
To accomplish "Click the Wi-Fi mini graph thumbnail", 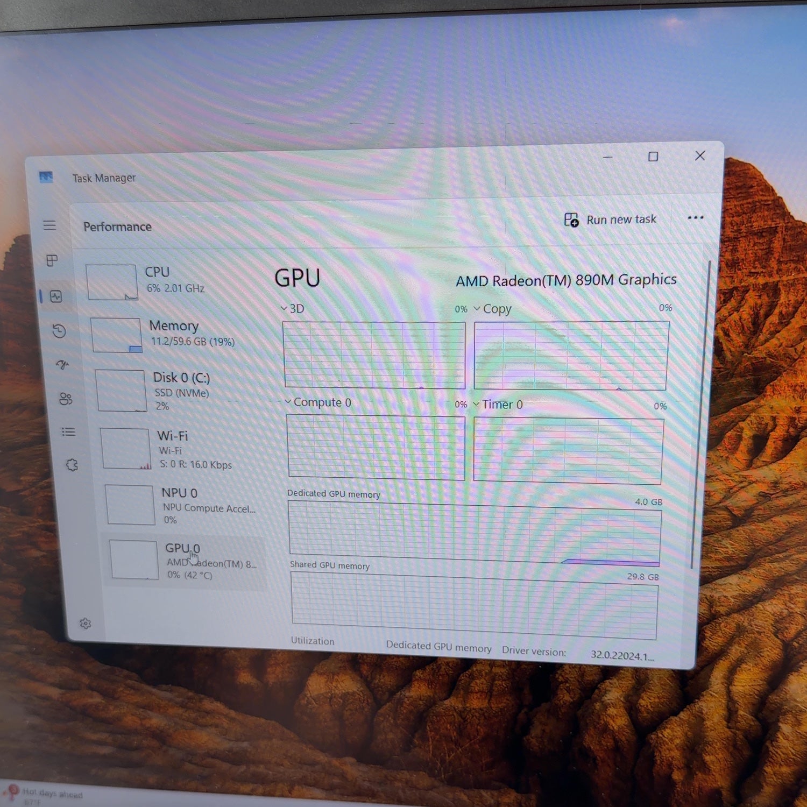I will 125,449.
